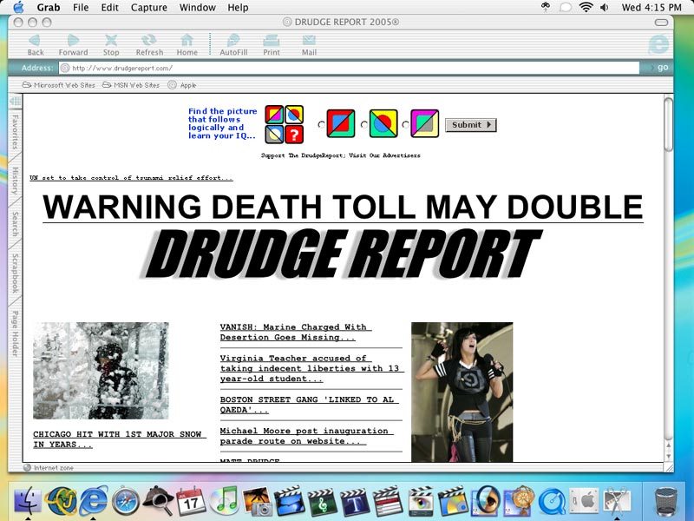Viewport: 694px width, 521px height.
Task: Open the History sidebar tab
Action: 15,181
